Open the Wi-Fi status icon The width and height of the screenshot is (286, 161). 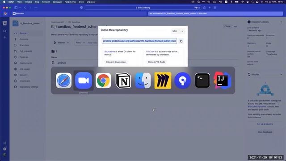click(x=242, y=2)
